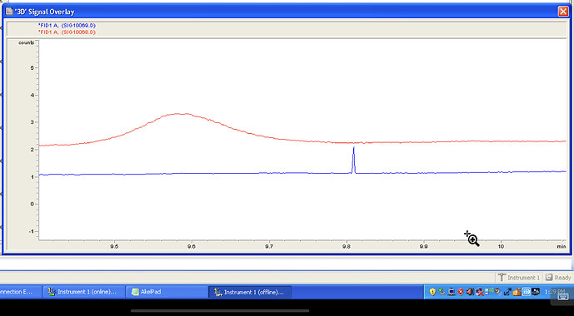Open Safely Remove Hardware tray icon

[x=442, y=291]
